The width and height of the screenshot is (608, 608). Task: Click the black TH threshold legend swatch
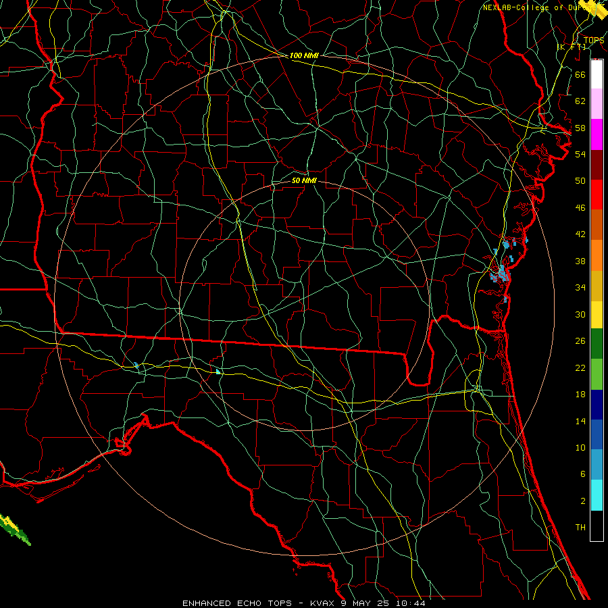click(597, 526)
